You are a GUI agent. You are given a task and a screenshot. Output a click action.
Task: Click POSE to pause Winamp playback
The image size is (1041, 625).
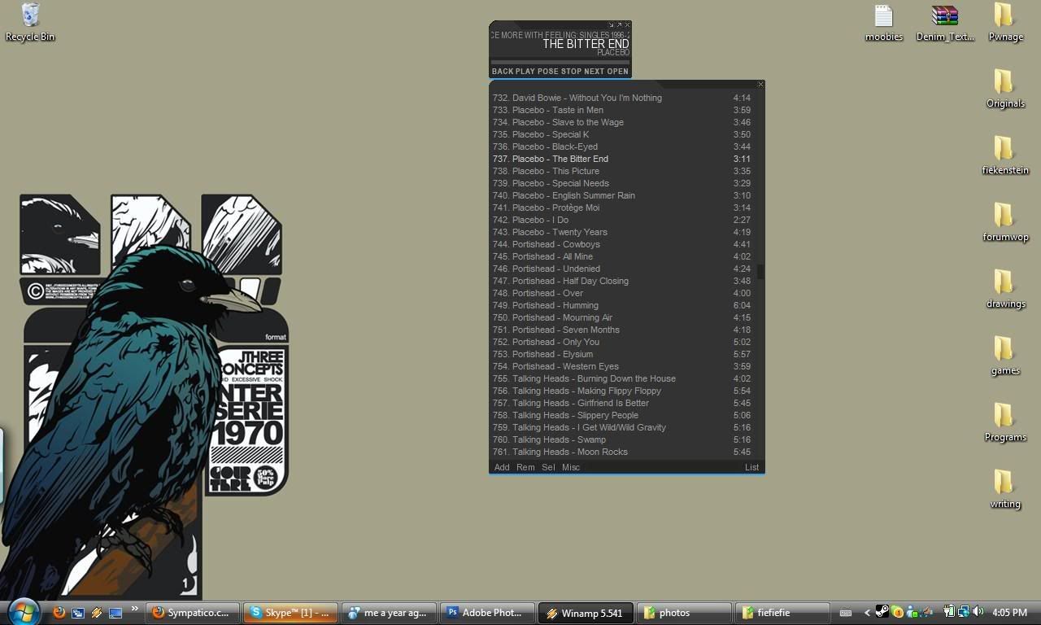pyautogui.click(x=548, y=71)
